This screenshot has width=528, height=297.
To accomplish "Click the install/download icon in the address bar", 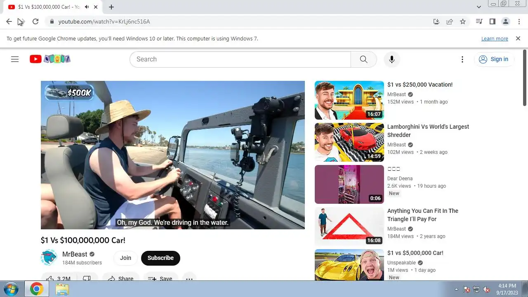I will (436, 21).
